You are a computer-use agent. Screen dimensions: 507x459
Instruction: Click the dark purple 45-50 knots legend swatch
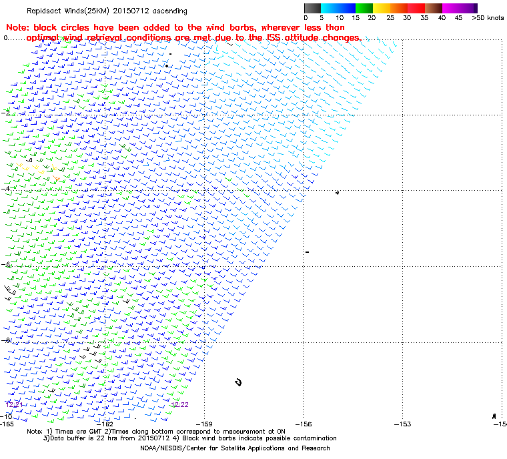(468, 8)
